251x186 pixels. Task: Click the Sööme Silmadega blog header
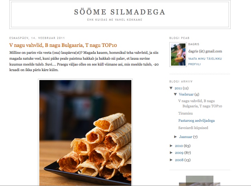(x=120, y=12)
